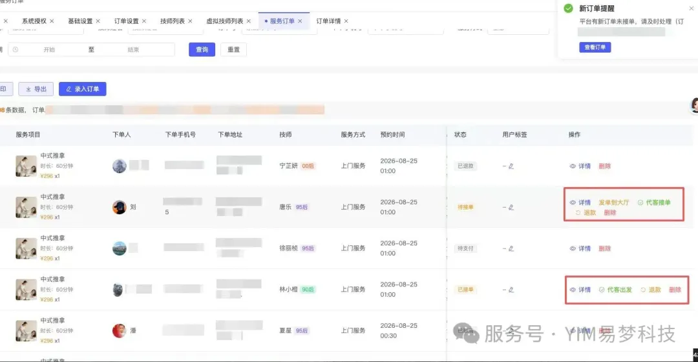The height and width of the screenshot is (362, 698).
Task: Click the 待接单 status badge
Action: (x=465, y=207)
